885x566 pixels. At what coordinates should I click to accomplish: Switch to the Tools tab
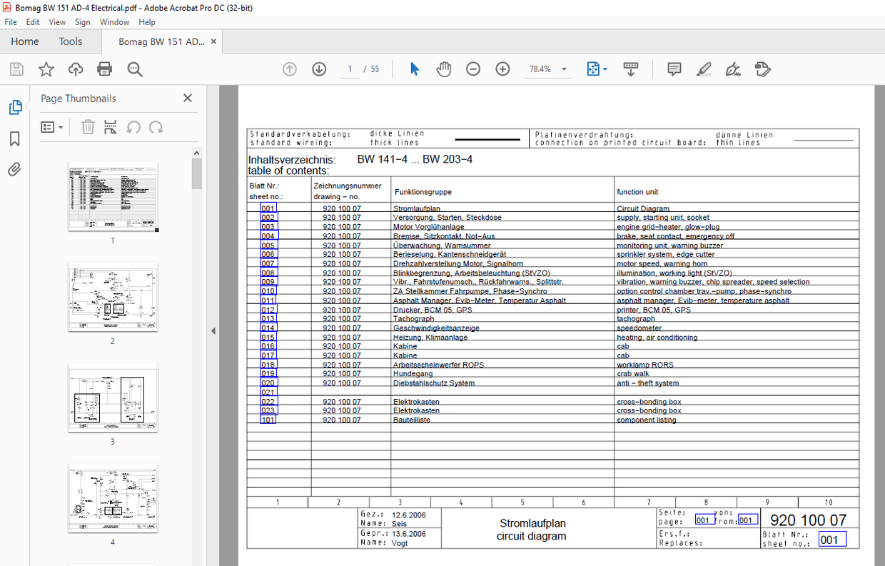click(x=71, y=41)
